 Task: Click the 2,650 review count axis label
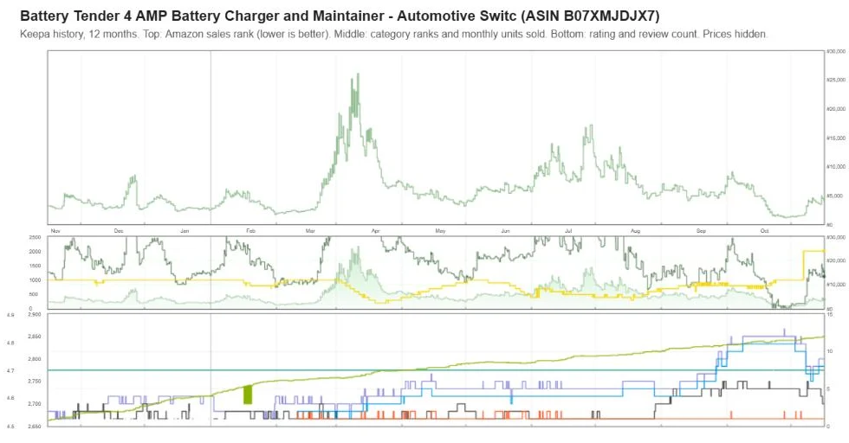point(34,427)
